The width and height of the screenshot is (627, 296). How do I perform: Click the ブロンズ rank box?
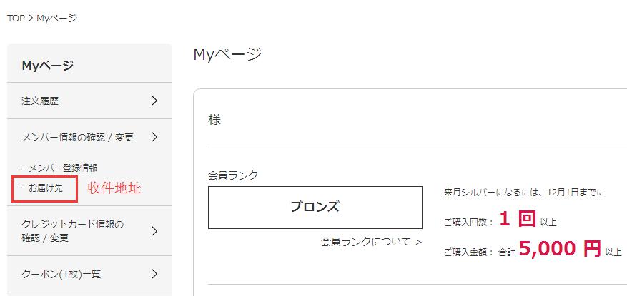(x=315, y=208)
